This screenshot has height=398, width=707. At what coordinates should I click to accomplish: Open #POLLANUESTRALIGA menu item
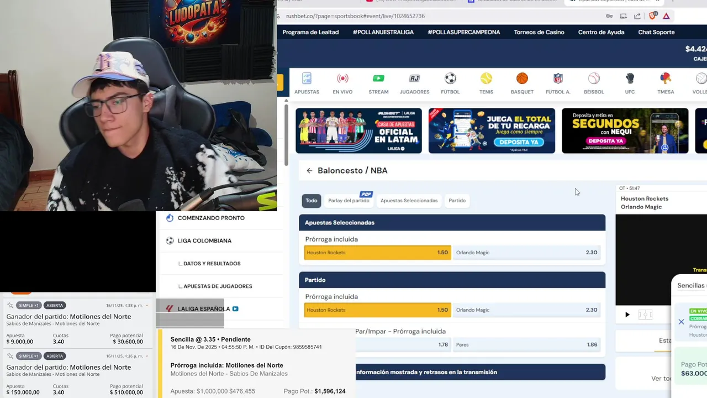click(383, 32)
